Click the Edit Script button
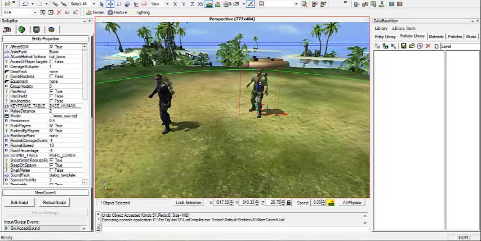Viewport: 481px width, 241px height. tap(19, 203)
